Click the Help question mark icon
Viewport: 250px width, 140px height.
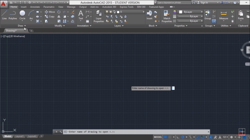(x=235, y=2)
